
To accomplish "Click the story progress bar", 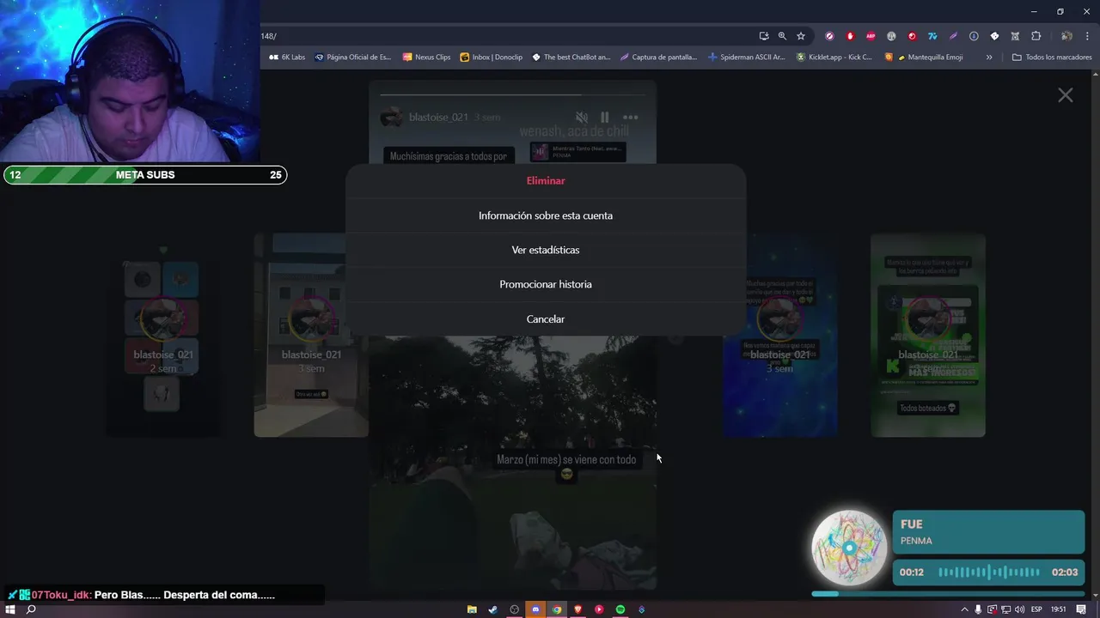I will [512, 94].
